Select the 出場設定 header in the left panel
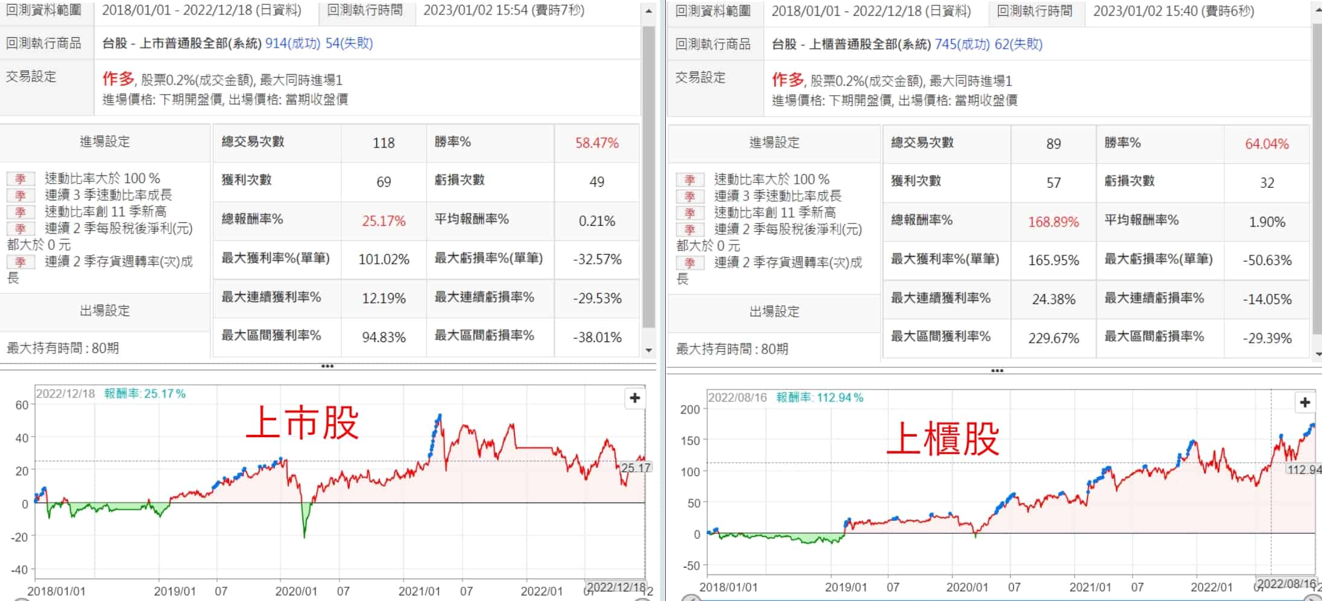Screen dimensions: 1322x601 click(105, 311)
